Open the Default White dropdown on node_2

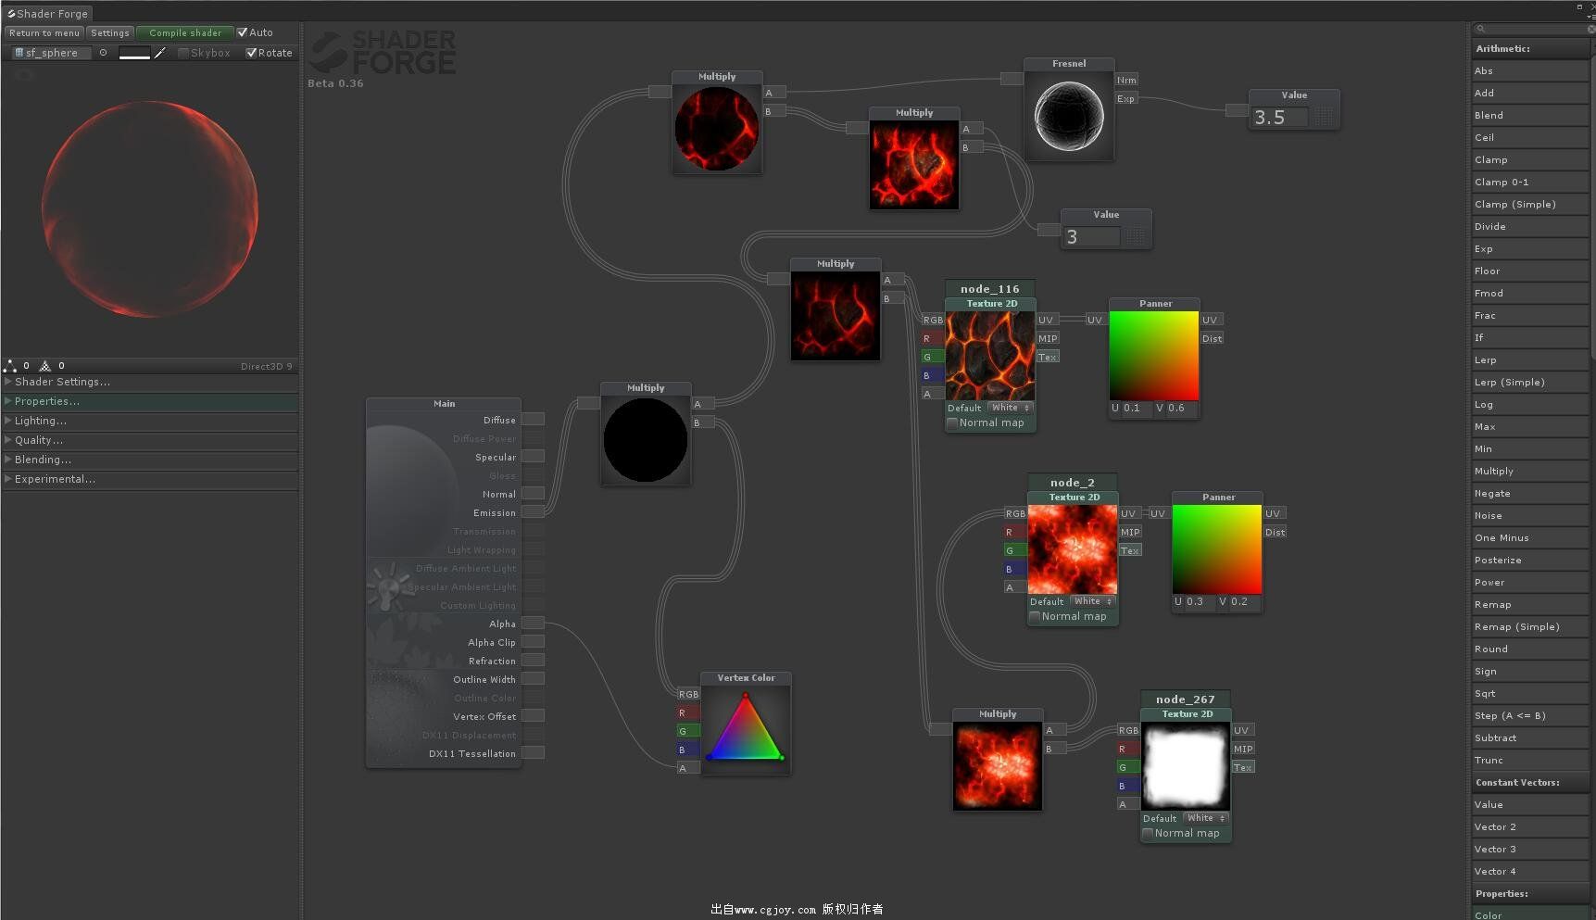click(x=1093, y=601)
